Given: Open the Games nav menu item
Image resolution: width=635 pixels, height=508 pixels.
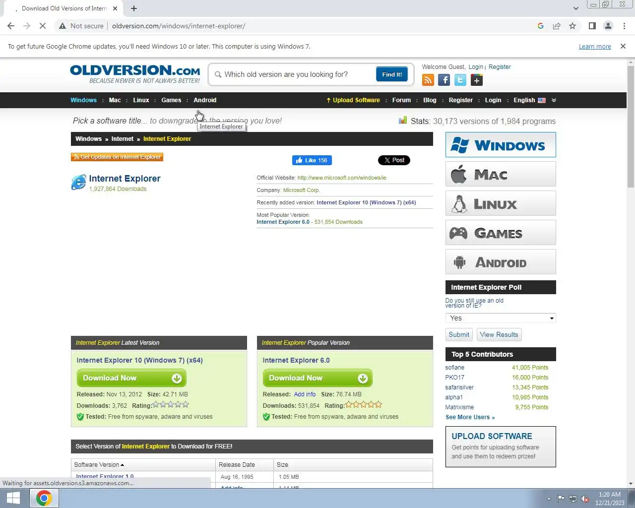Looking at the screenshot, I should (171, 100).
